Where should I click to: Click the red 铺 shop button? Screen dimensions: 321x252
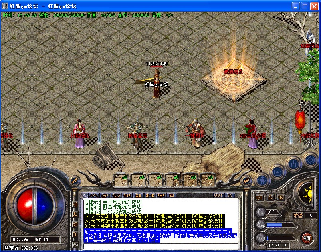[307, 238]
